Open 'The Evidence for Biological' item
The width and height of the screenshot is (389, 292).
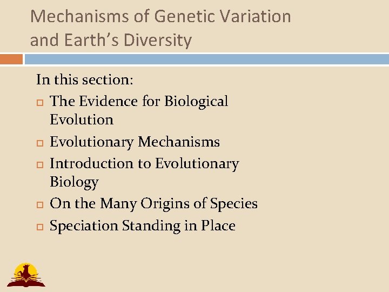click(x=139, y=101)
